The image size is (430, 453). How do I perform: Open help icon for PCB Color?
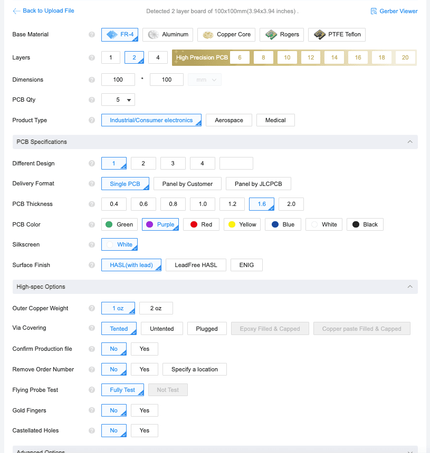[x=92, y=224]
